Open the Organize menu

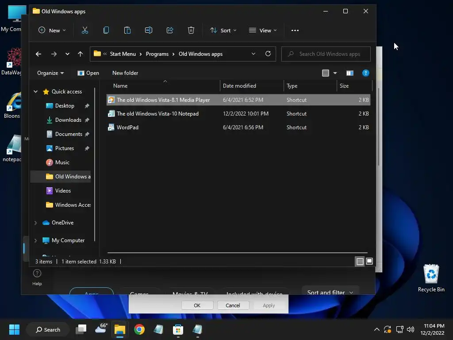tap(50, 73)
